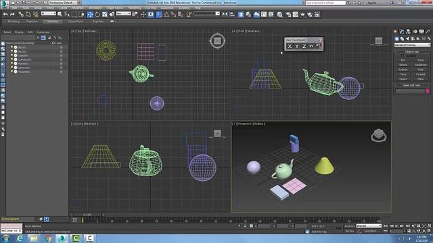Click the Sphere object type button

[403, 65]
